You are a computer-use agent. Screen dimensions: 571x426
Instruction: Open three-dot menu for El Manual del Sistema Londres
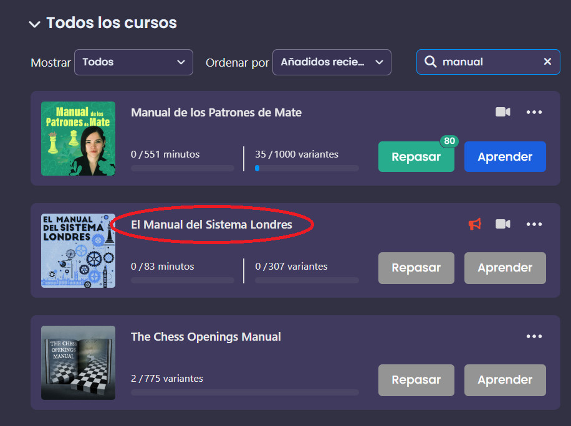click(534, 224)
